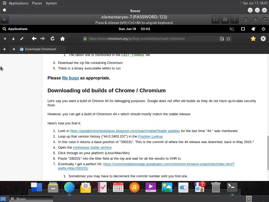Click the browser back arrow
The height and width of the screenshot is (202, 269).
click(34, 39)
